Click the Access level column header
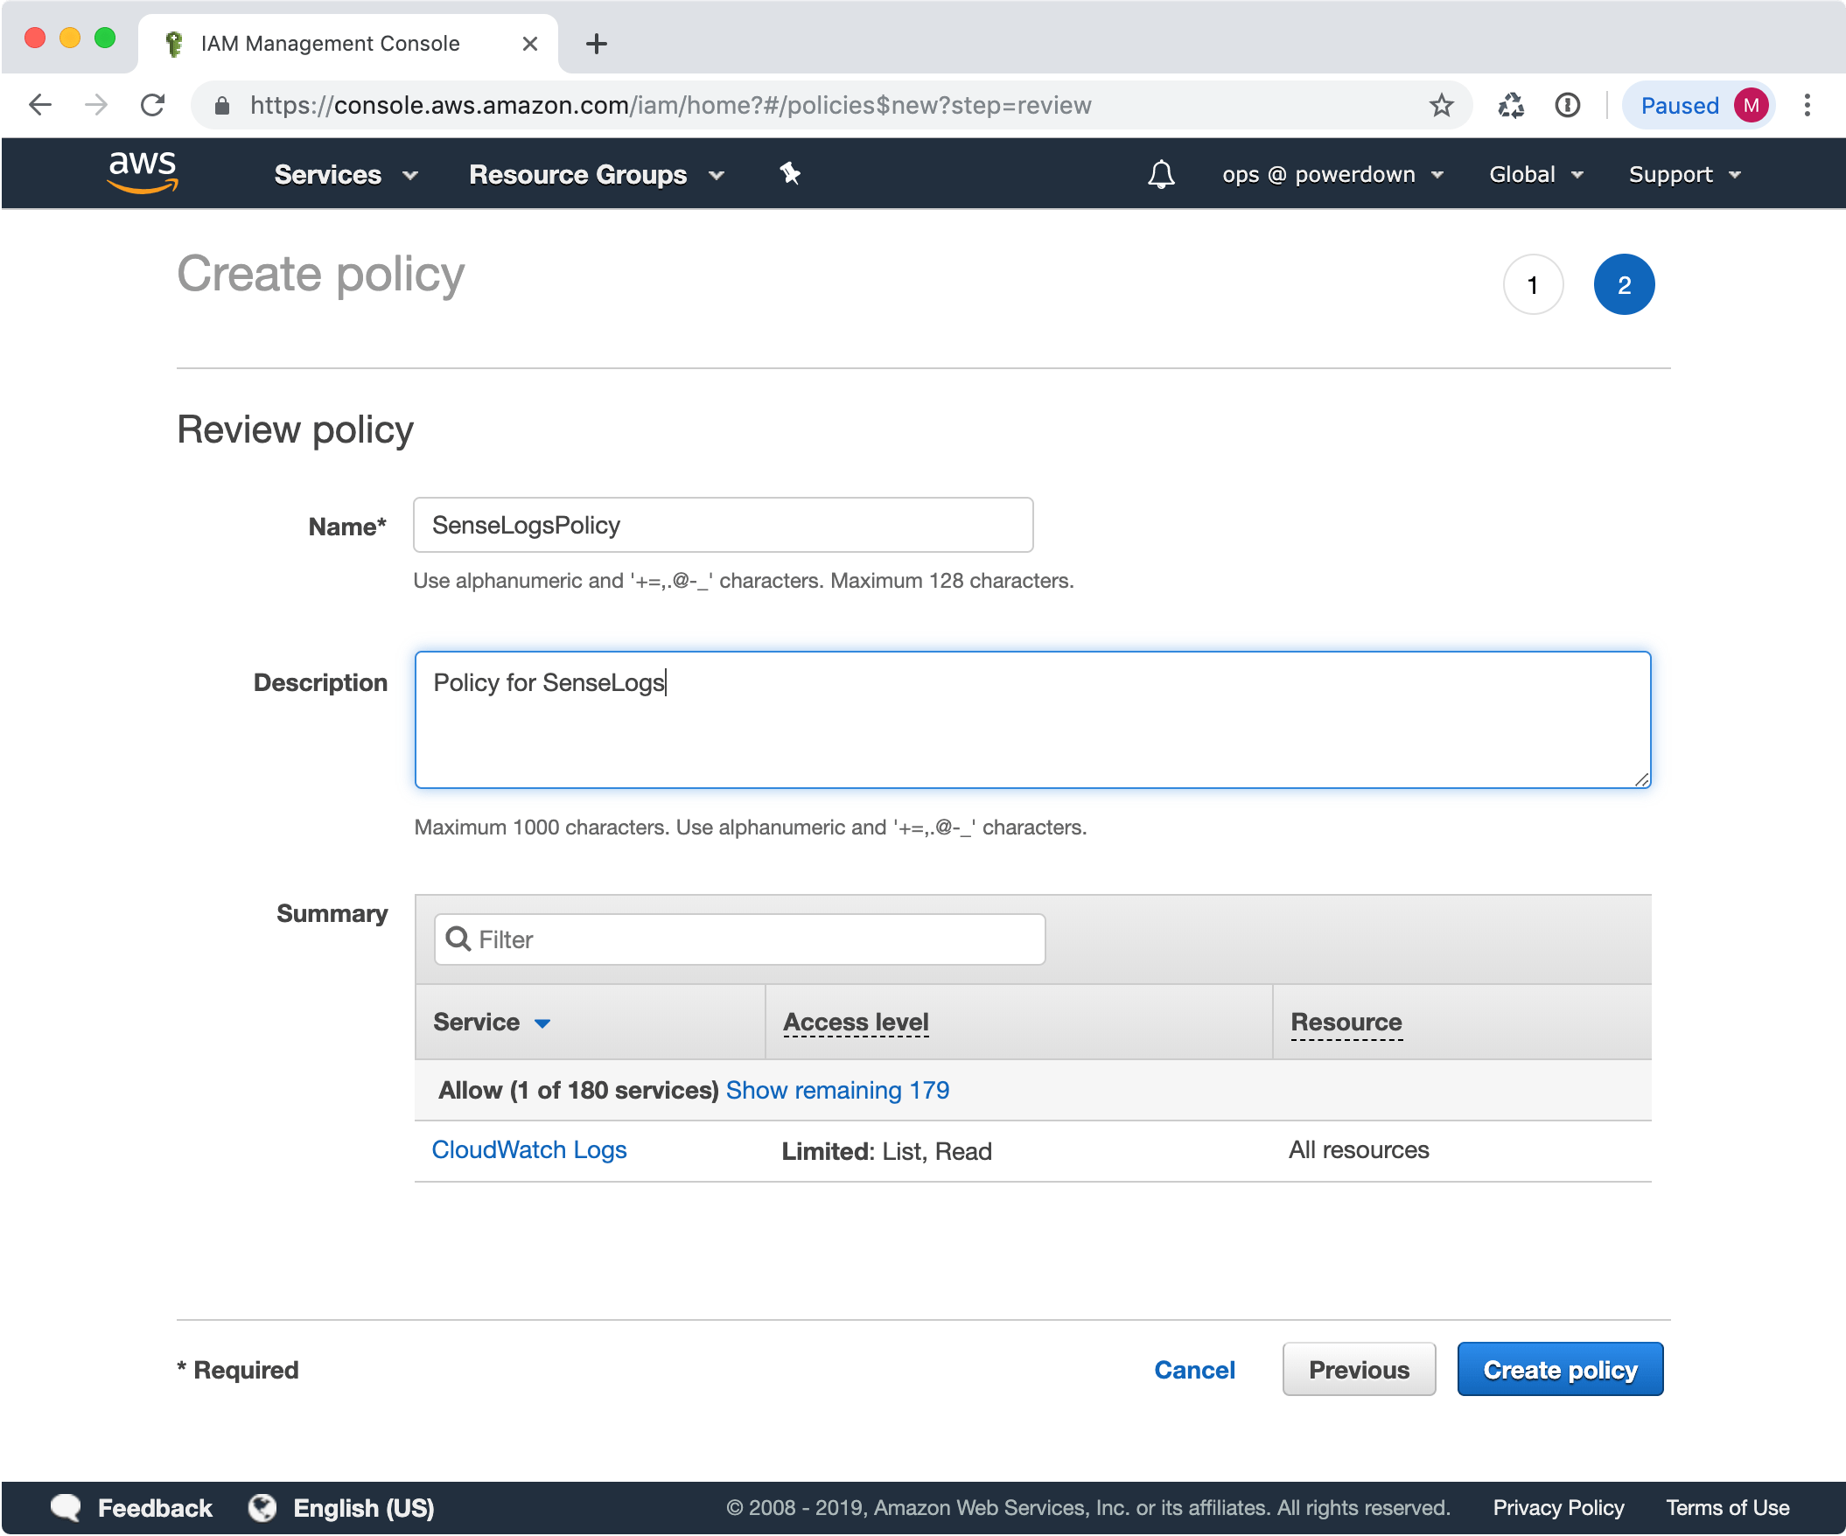 tap(856, 1022)
